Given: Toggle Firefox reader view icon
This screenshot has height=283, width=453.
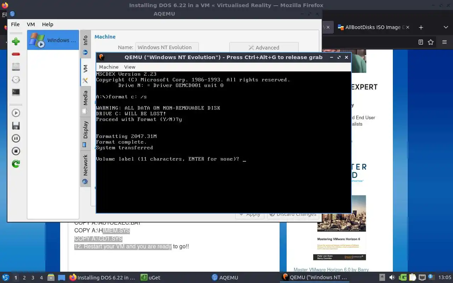Looking at the screenshot, I should pos(420,42).
